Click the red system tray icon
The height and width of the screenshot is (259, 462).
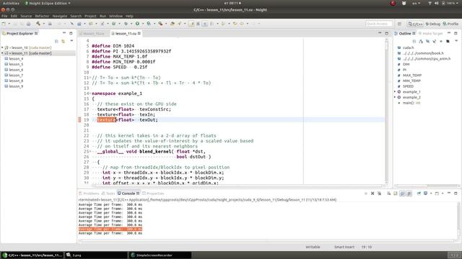click(393, 3)
